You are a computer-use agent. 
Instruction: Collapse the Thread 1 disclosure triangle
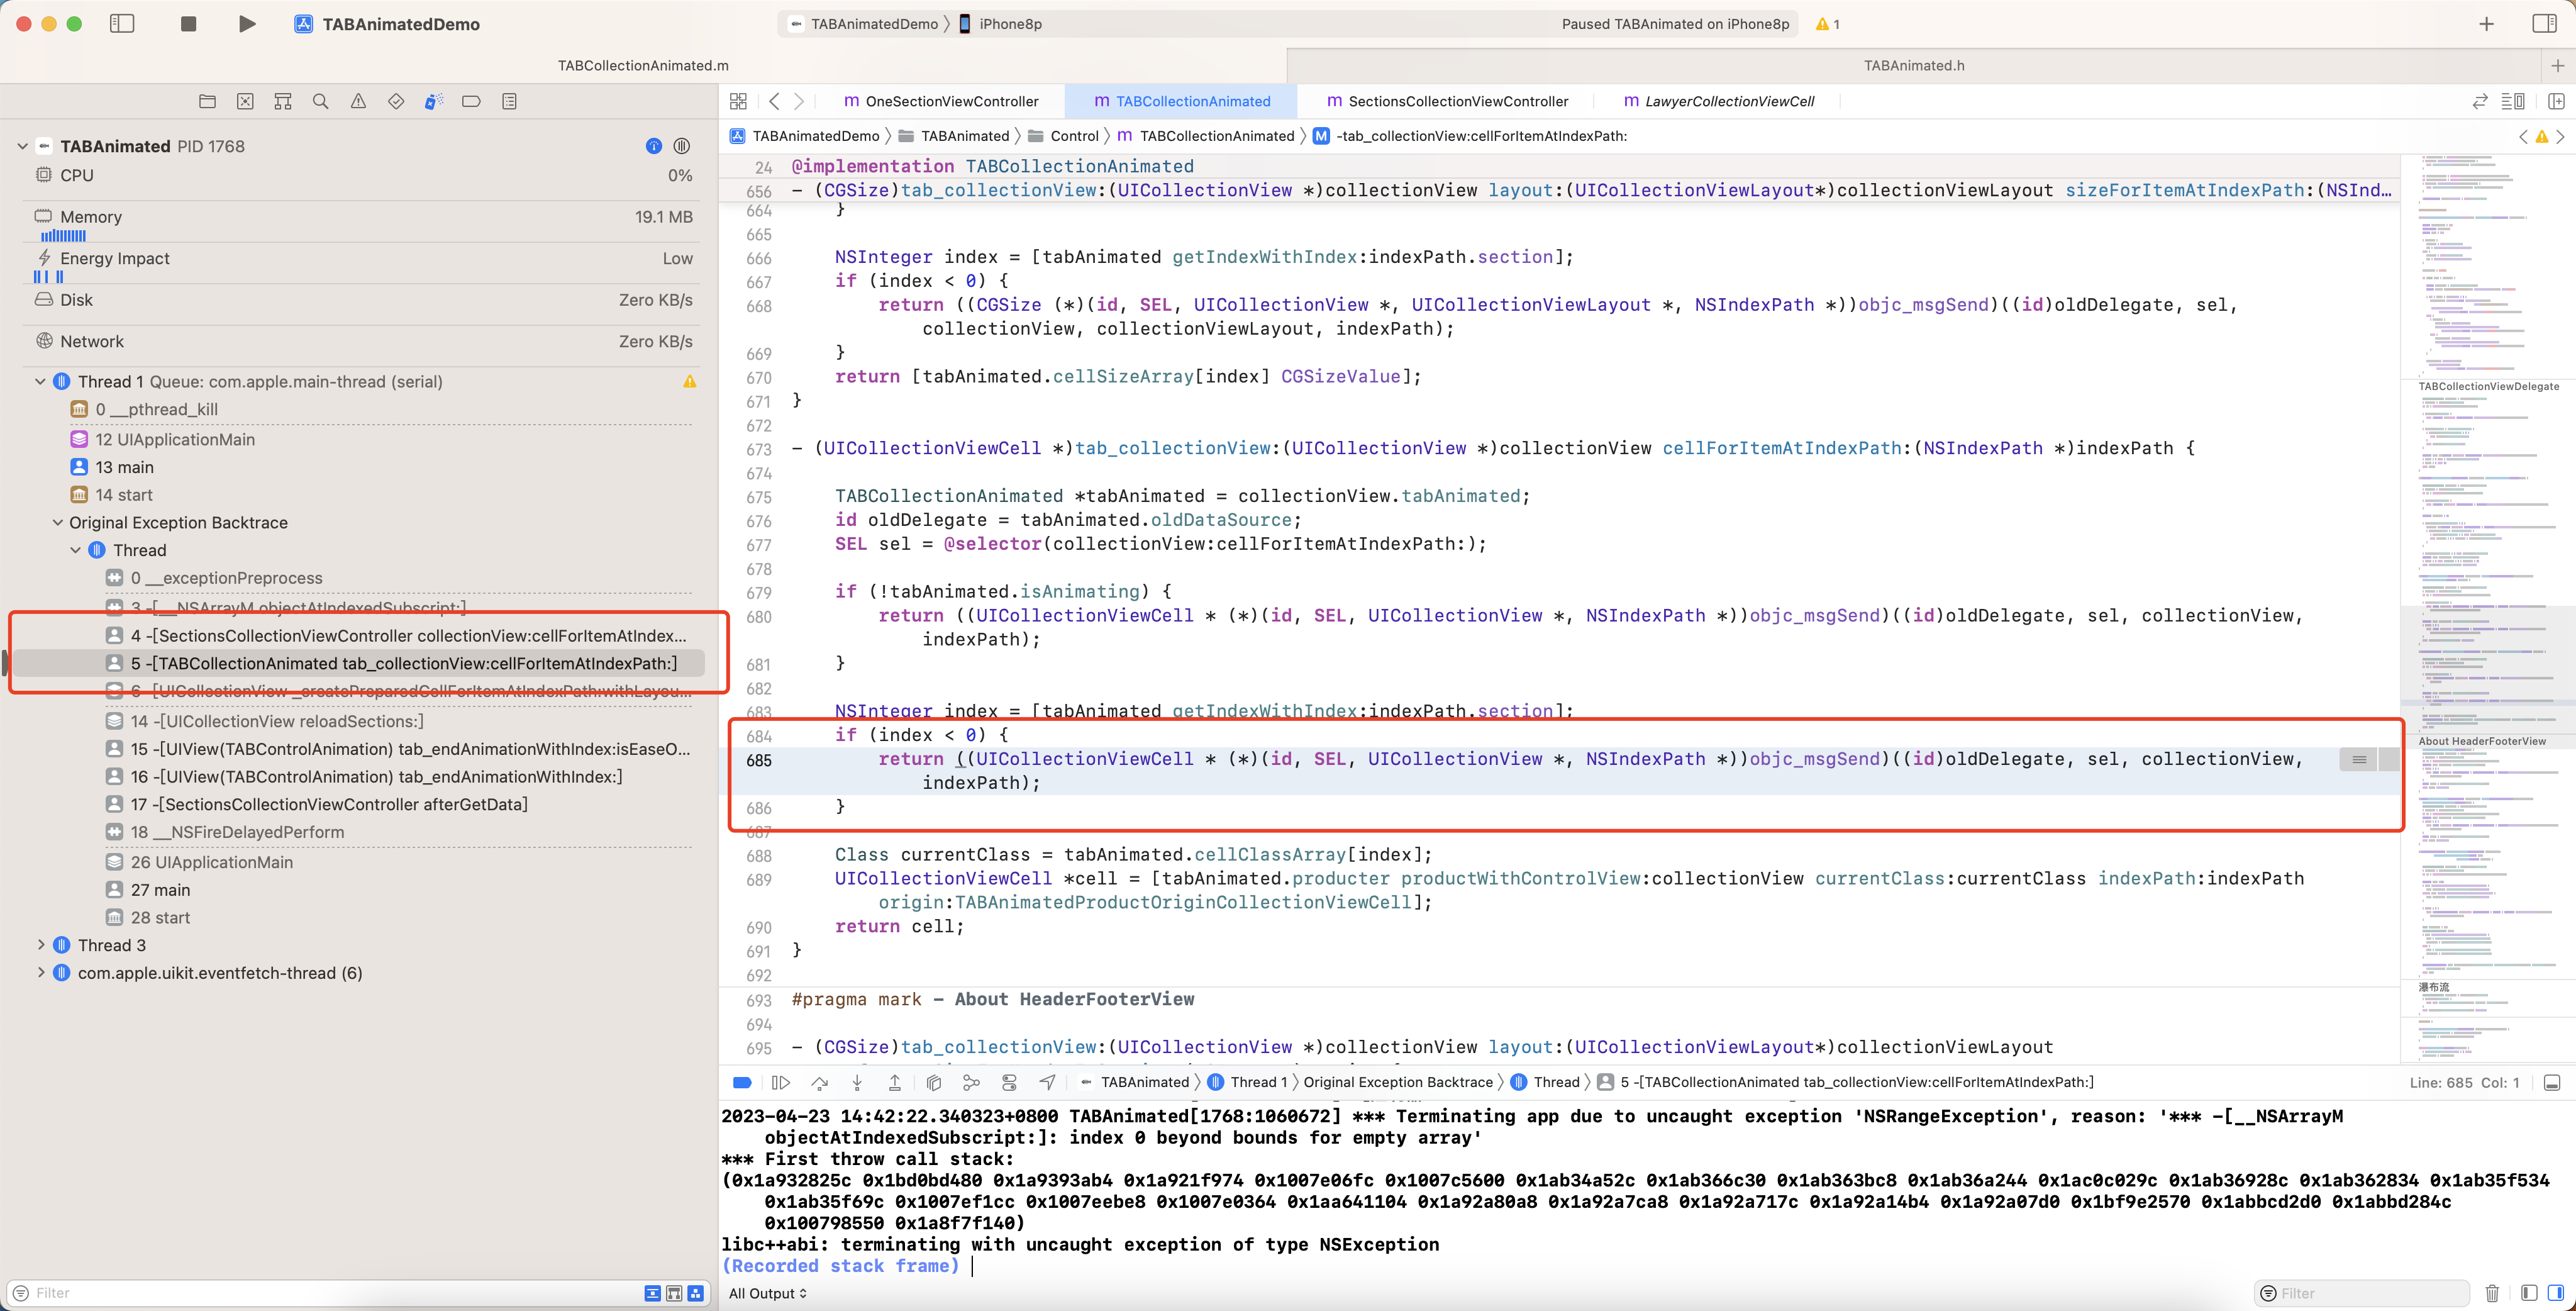(x=40, y=381)
